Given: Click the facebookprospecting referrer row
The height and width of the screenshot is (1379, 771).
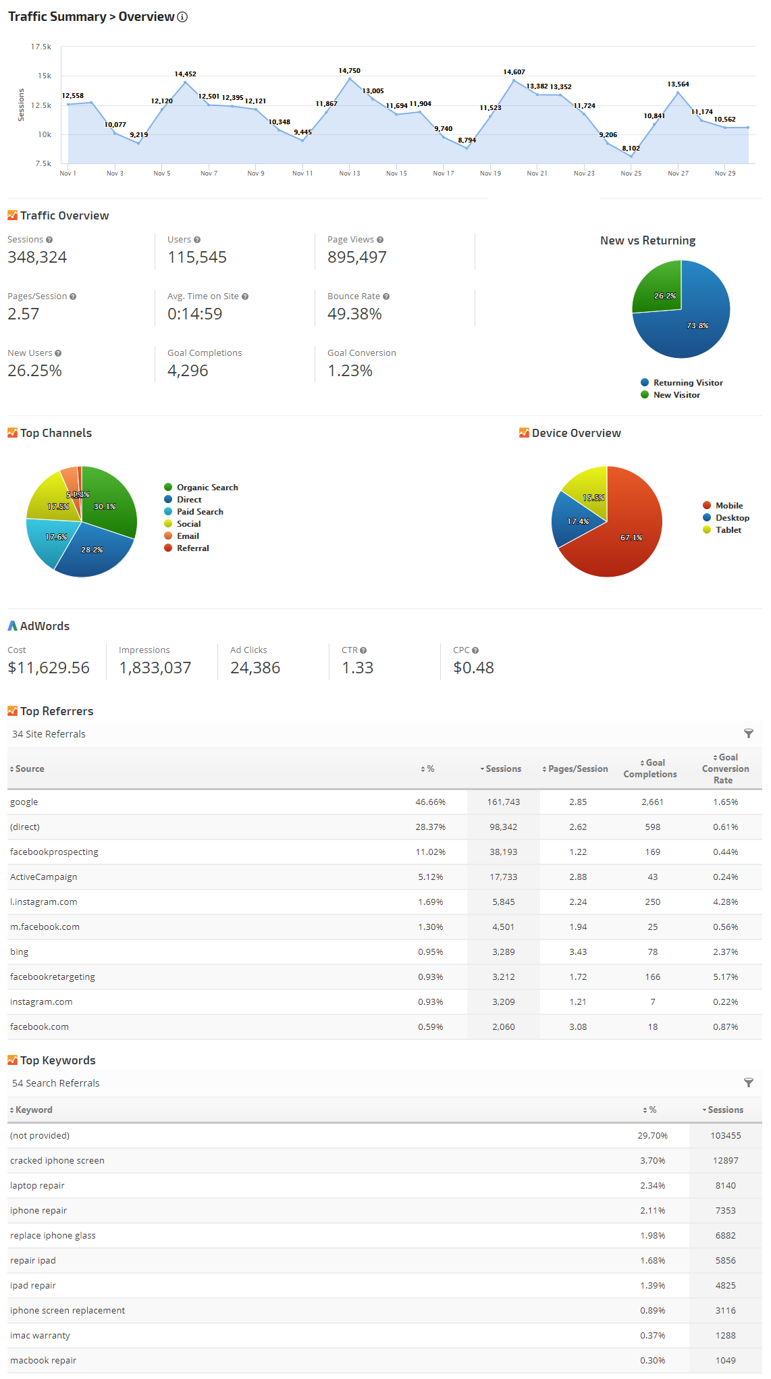Looking at the screenshot, I should coord(54,852).
